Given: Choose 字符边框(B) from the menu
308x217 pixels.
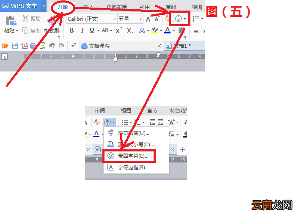Looking at the screenshot, I should coord(136,168).
